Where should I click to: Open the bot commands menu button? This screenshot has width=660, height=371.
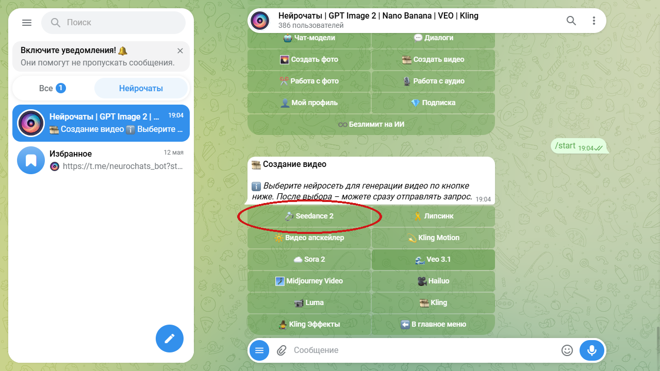259,350
